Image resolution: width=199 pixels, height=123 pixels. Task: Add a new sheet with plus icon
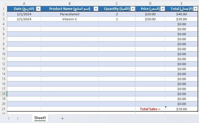tap(62, 118)
